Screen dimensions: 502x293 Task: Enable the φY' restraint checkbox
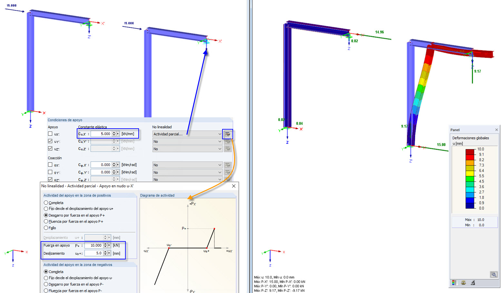click(x=50, y=172)
